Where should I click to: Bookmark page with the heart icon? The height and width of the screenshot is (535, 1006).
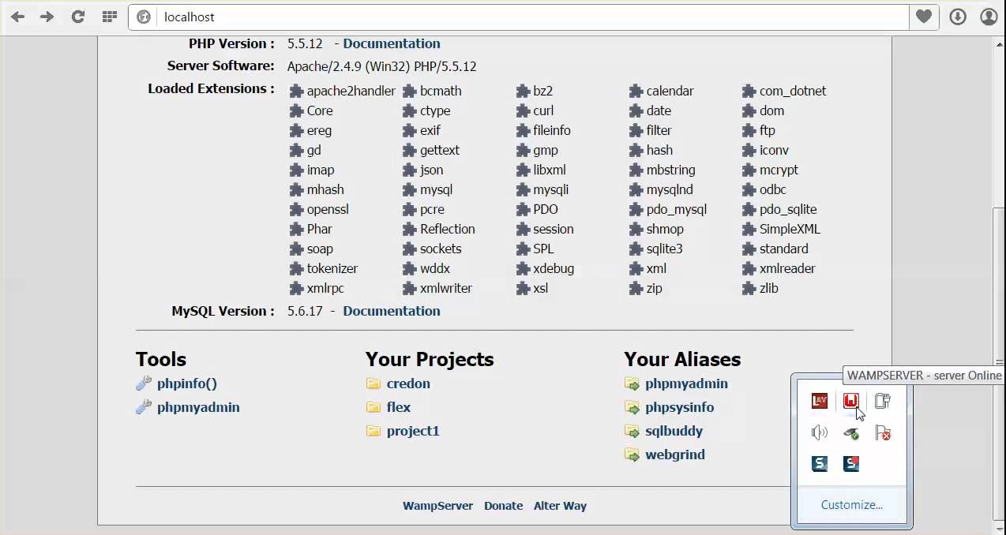point(924,17)
